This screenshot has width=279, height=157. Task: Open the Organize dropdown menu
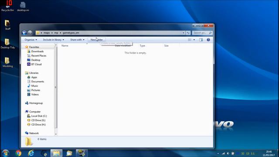[31, 40]
